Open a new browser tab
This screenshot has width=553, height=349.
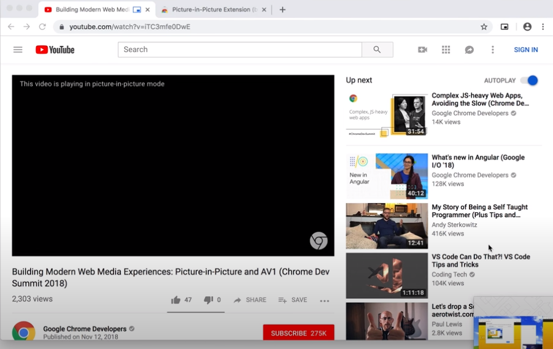pyautogui.click(x=282, y=10)
